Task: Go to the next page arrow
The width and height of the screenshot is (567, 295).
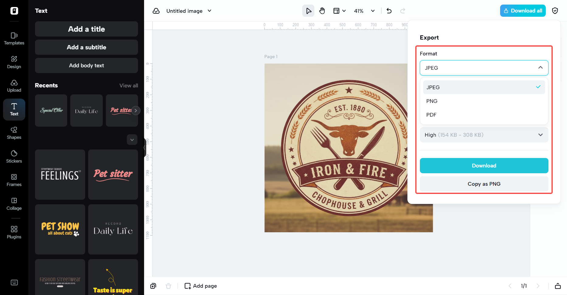Action: [538, 286]
